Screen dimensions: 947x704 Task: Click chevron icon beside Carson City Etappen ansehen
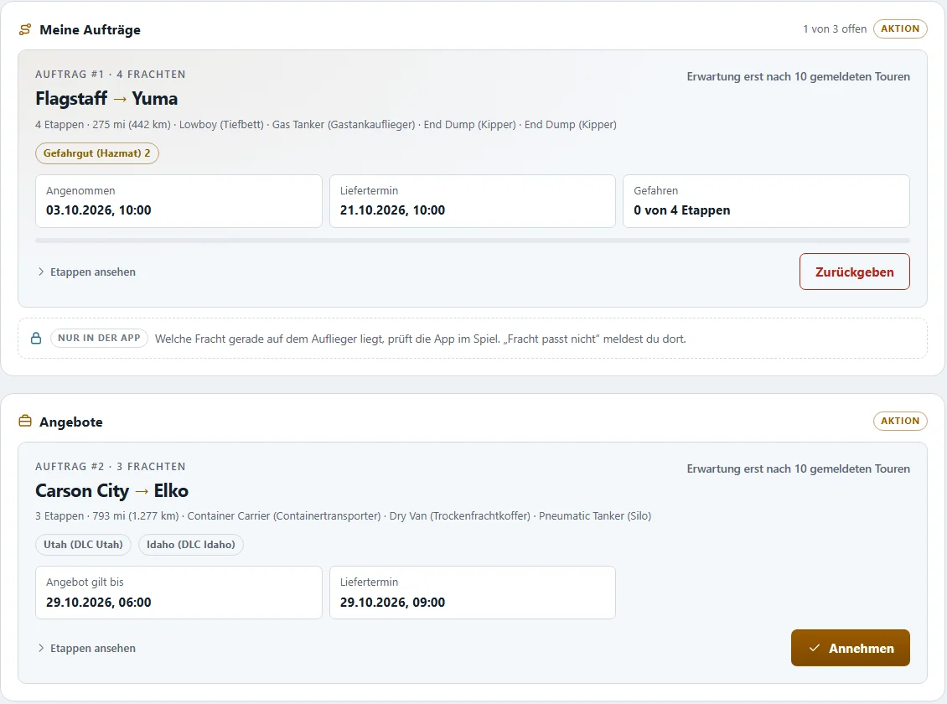coord(41,648)
